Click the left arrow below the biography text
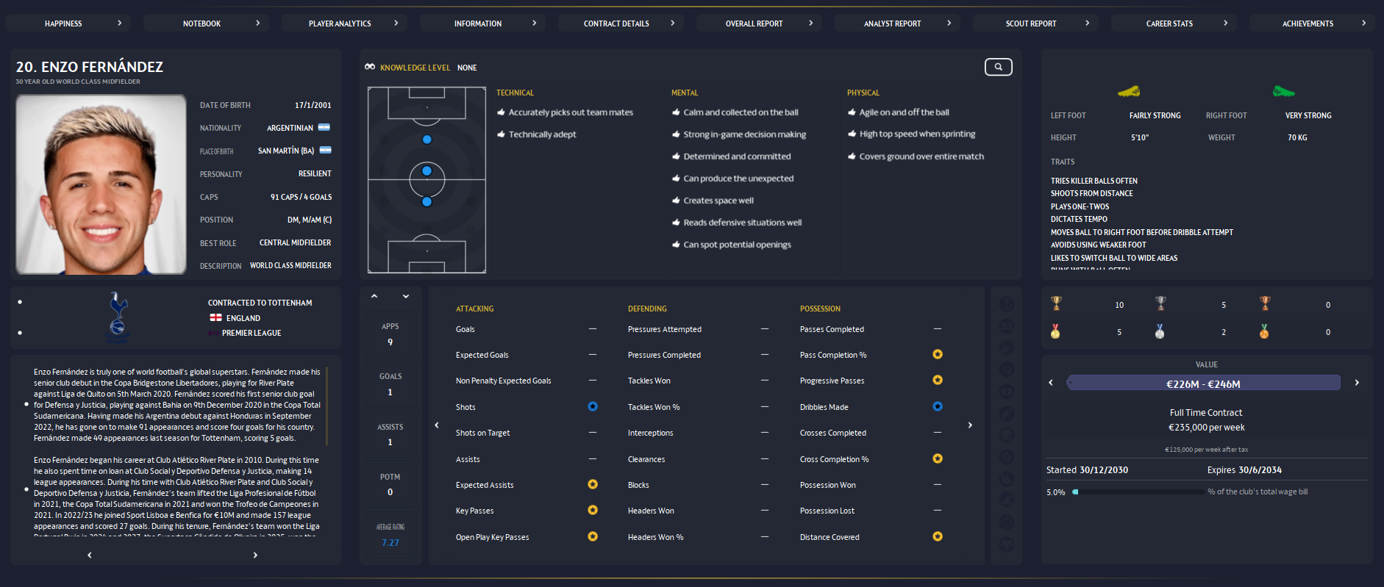The image size is (1384, 587). tap(90, 555)
